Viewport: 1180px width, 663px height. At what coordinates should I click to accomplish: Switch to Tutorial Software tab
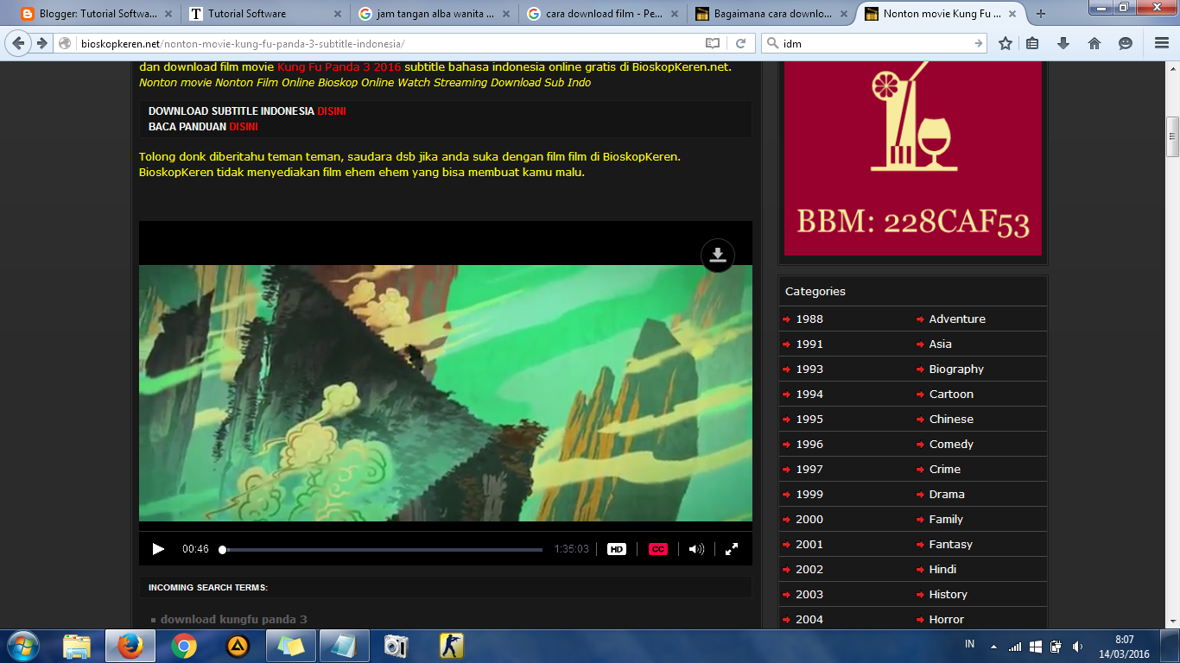click(266, 14)
